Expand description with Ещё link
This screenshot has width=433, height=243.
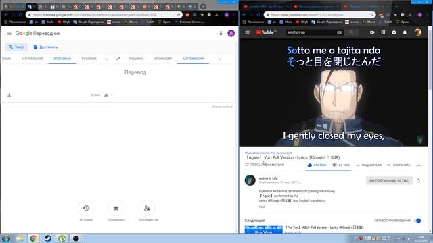262,207
